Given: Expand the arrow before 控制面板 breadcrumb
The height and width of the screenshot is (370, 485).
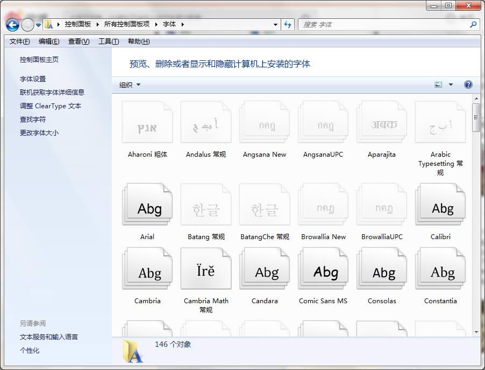Looking at the screenshot, I should pyautogui.click(x=58, y=24).
